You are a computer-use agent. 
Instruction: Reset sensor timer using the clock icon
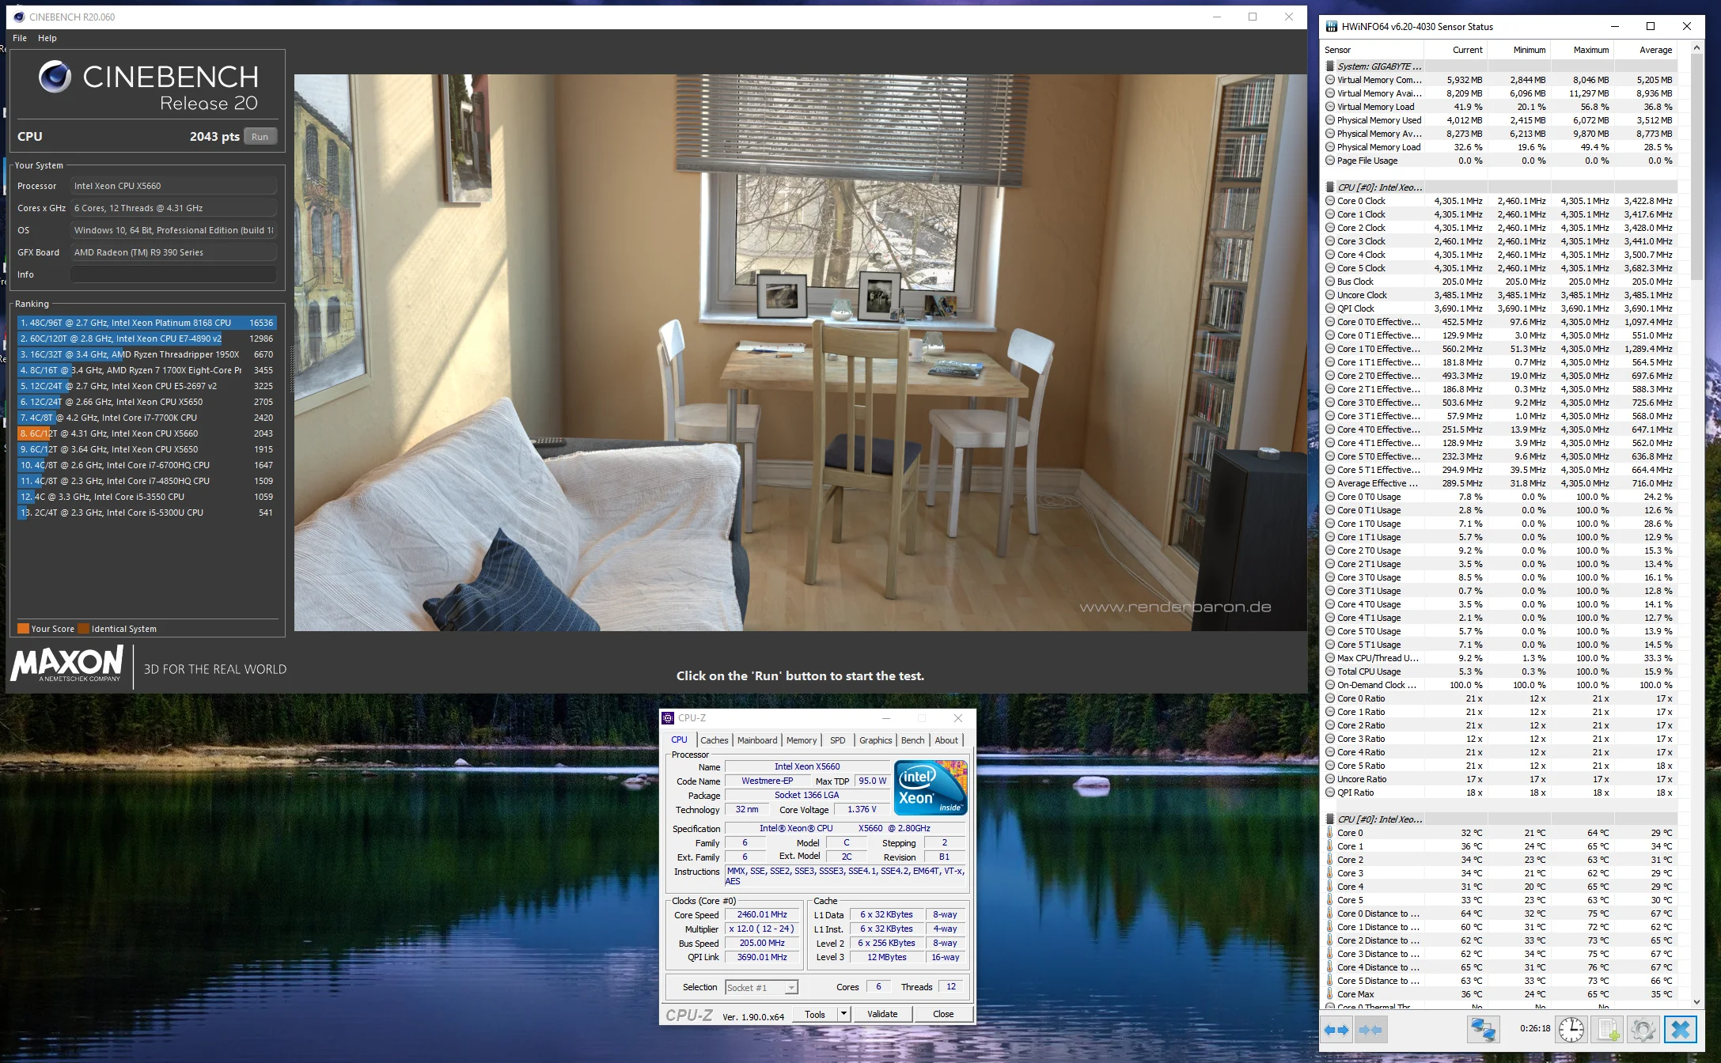coord(1571,1030)
